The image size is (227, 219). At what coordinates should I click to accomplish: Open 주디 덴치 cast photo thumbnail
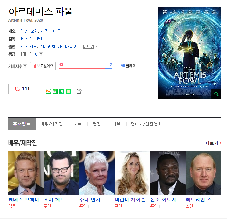pyautogui.click(x=97, y=173)
